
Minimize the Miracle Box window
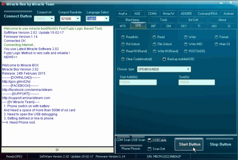221,3
